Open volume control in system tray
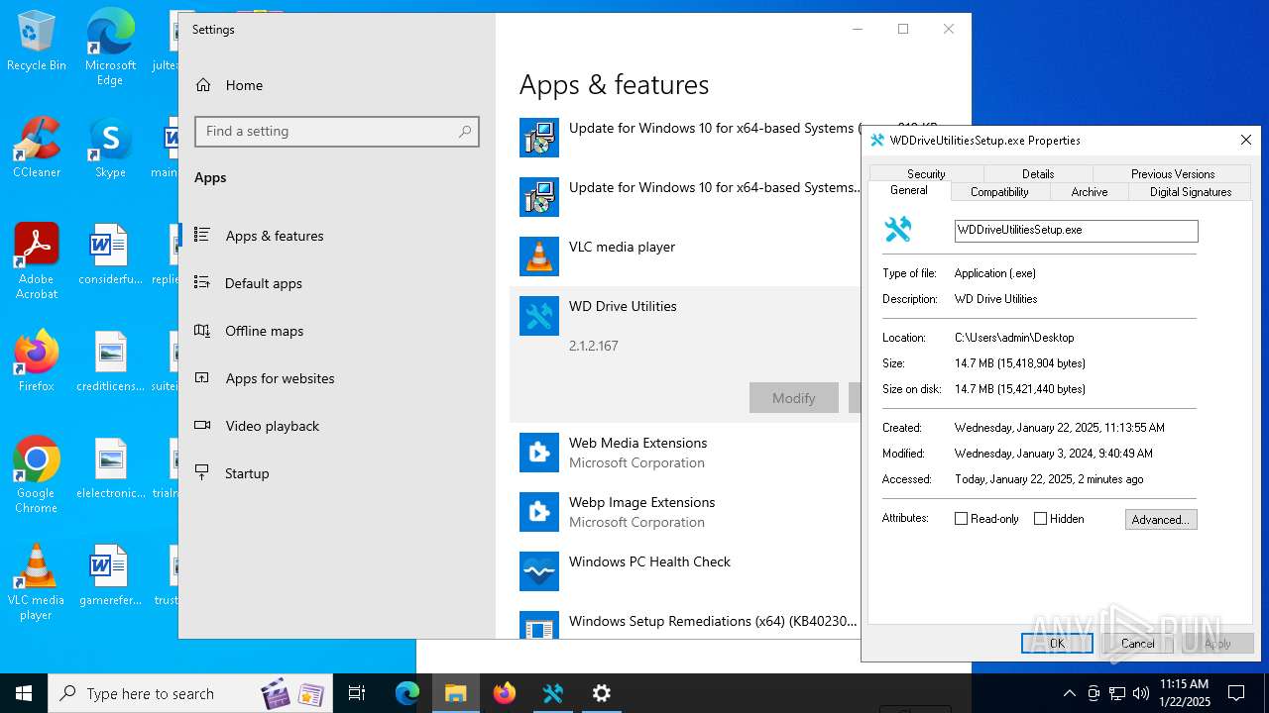The image size is (1269, 713). coord(1141,693)
